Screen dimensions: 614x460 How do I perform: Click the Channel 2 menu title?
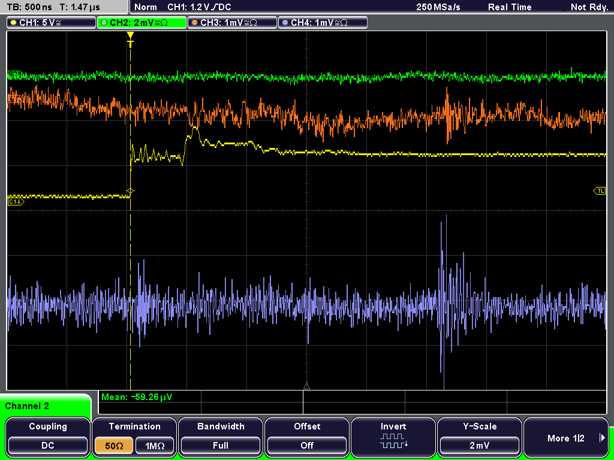click(27, 406)
